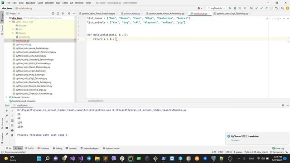This screenshot has width=290, height=163.
Task: Open the Event Log
Action: pos(278,148)
